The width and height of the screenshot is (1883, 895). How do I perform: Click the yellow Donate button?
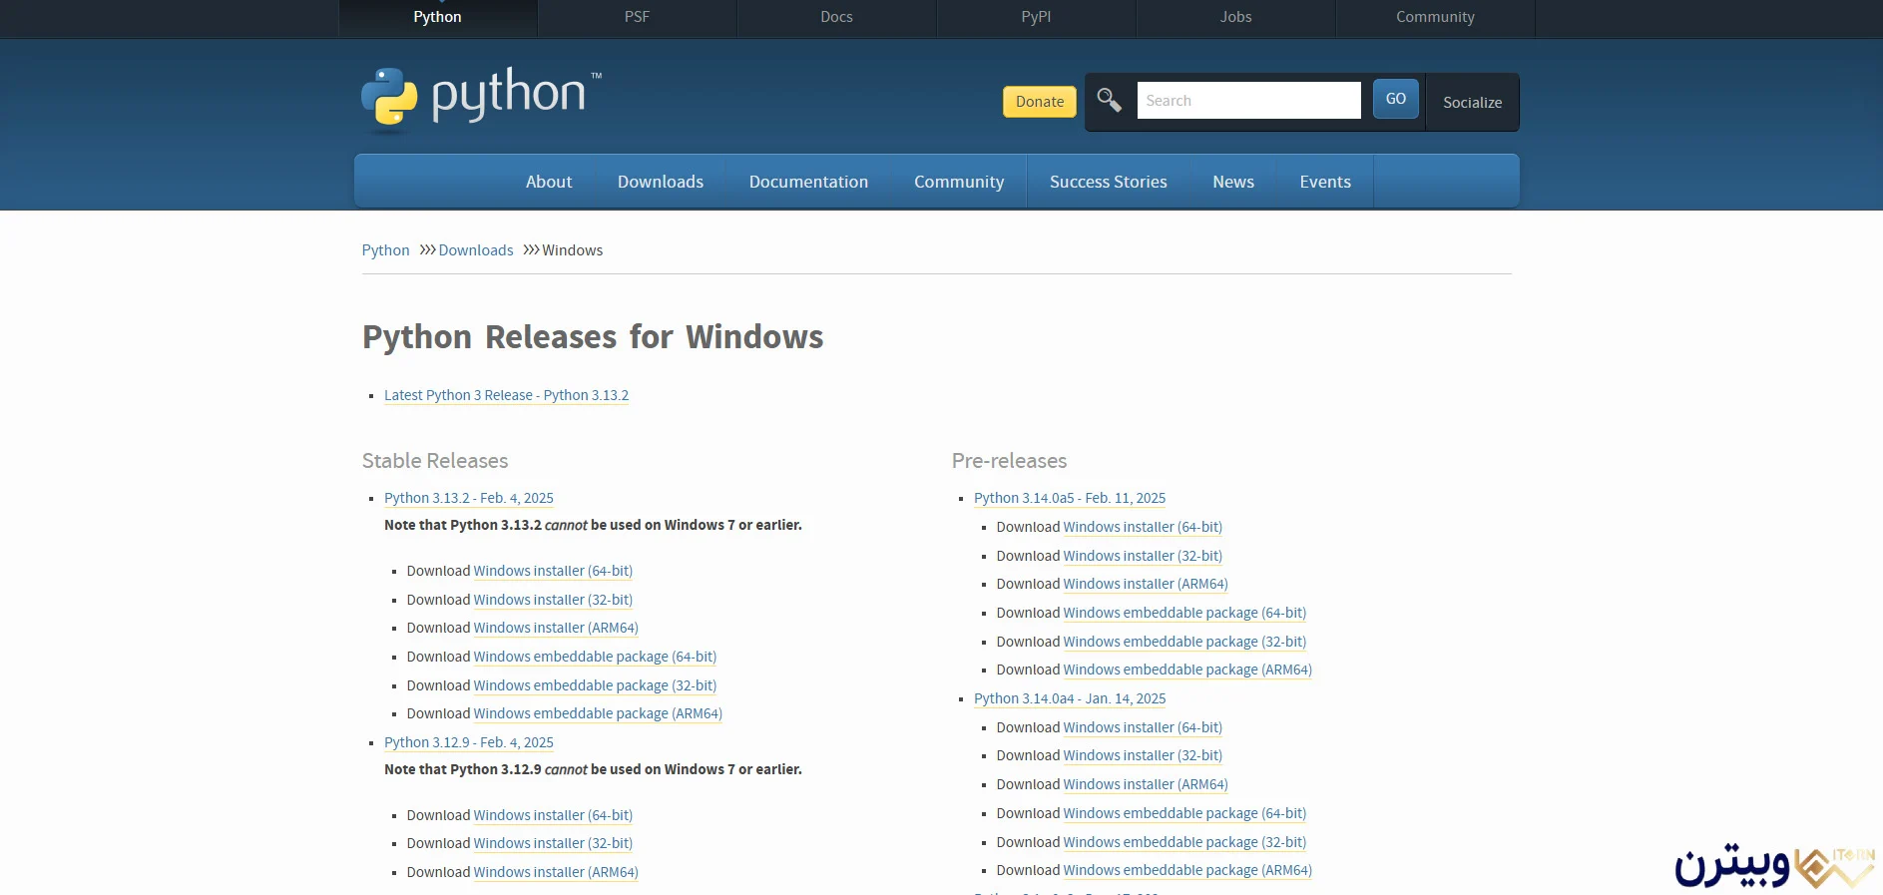(x=1040, y=102)
